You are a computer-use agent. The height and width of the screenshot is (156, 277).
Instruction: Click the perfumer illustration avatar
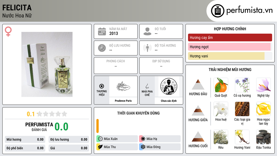pos(169,86)
